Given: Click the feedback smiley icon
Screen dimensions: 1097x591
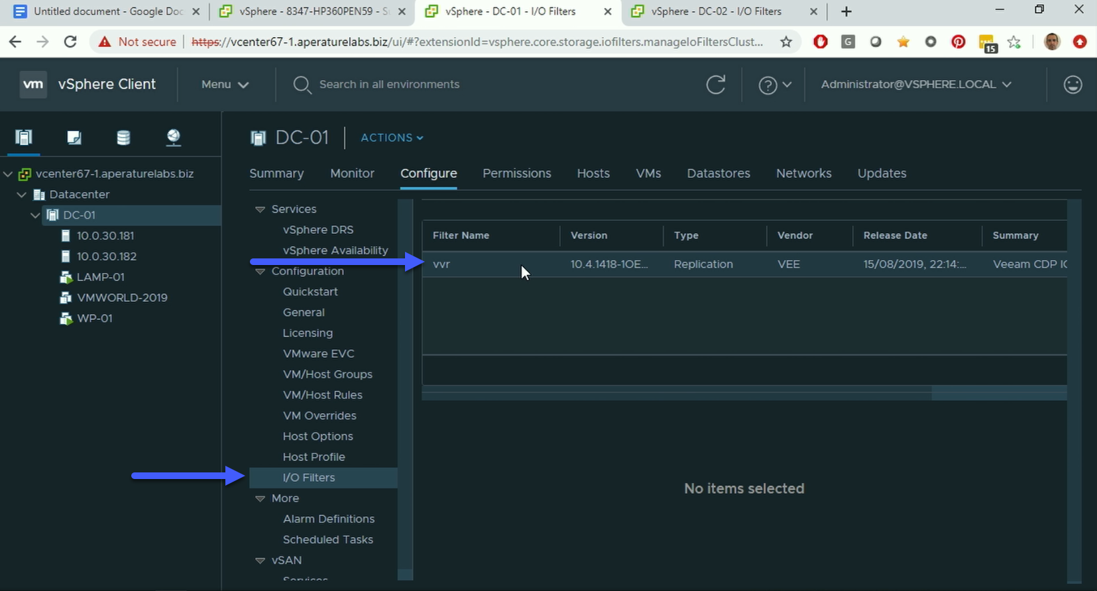Looking at the screenshot, I should pyautogui.click(x=1072, y=85).
